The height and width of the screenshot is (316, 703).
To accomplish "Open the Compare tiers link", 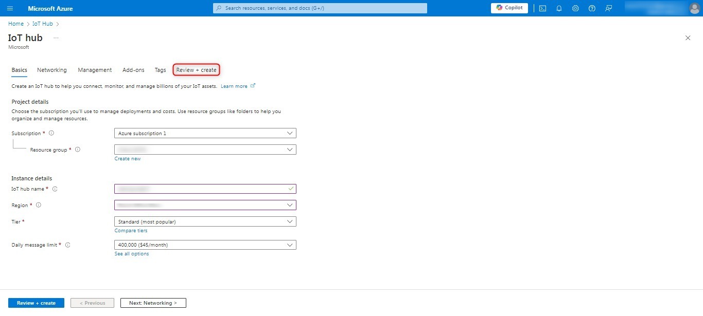I will [131, 231].
